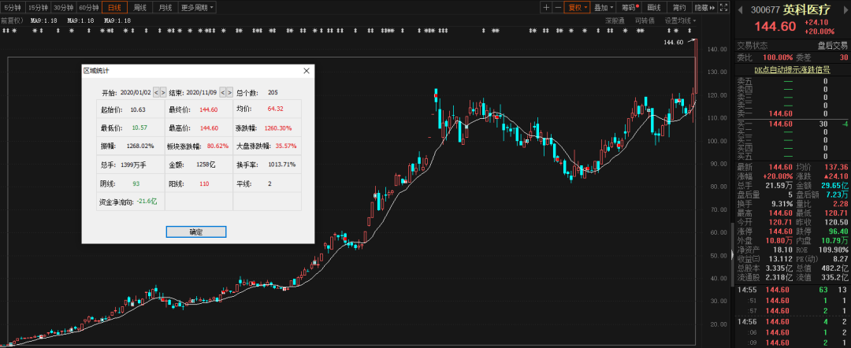Screen dimensions: 851x348
Task: Toggle the 筹码 chip distribution panel
Action: point(629,8)
